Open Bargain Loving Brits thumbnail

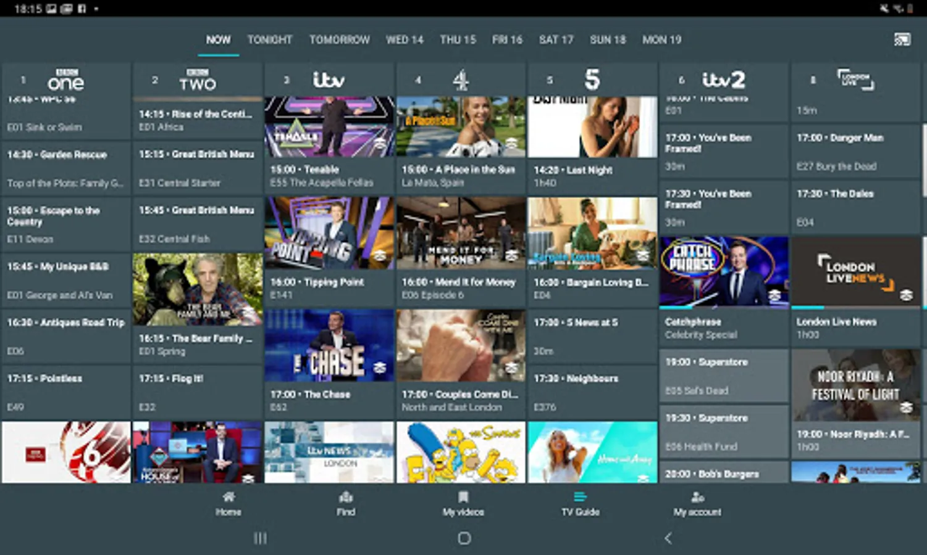pos(592,233)
